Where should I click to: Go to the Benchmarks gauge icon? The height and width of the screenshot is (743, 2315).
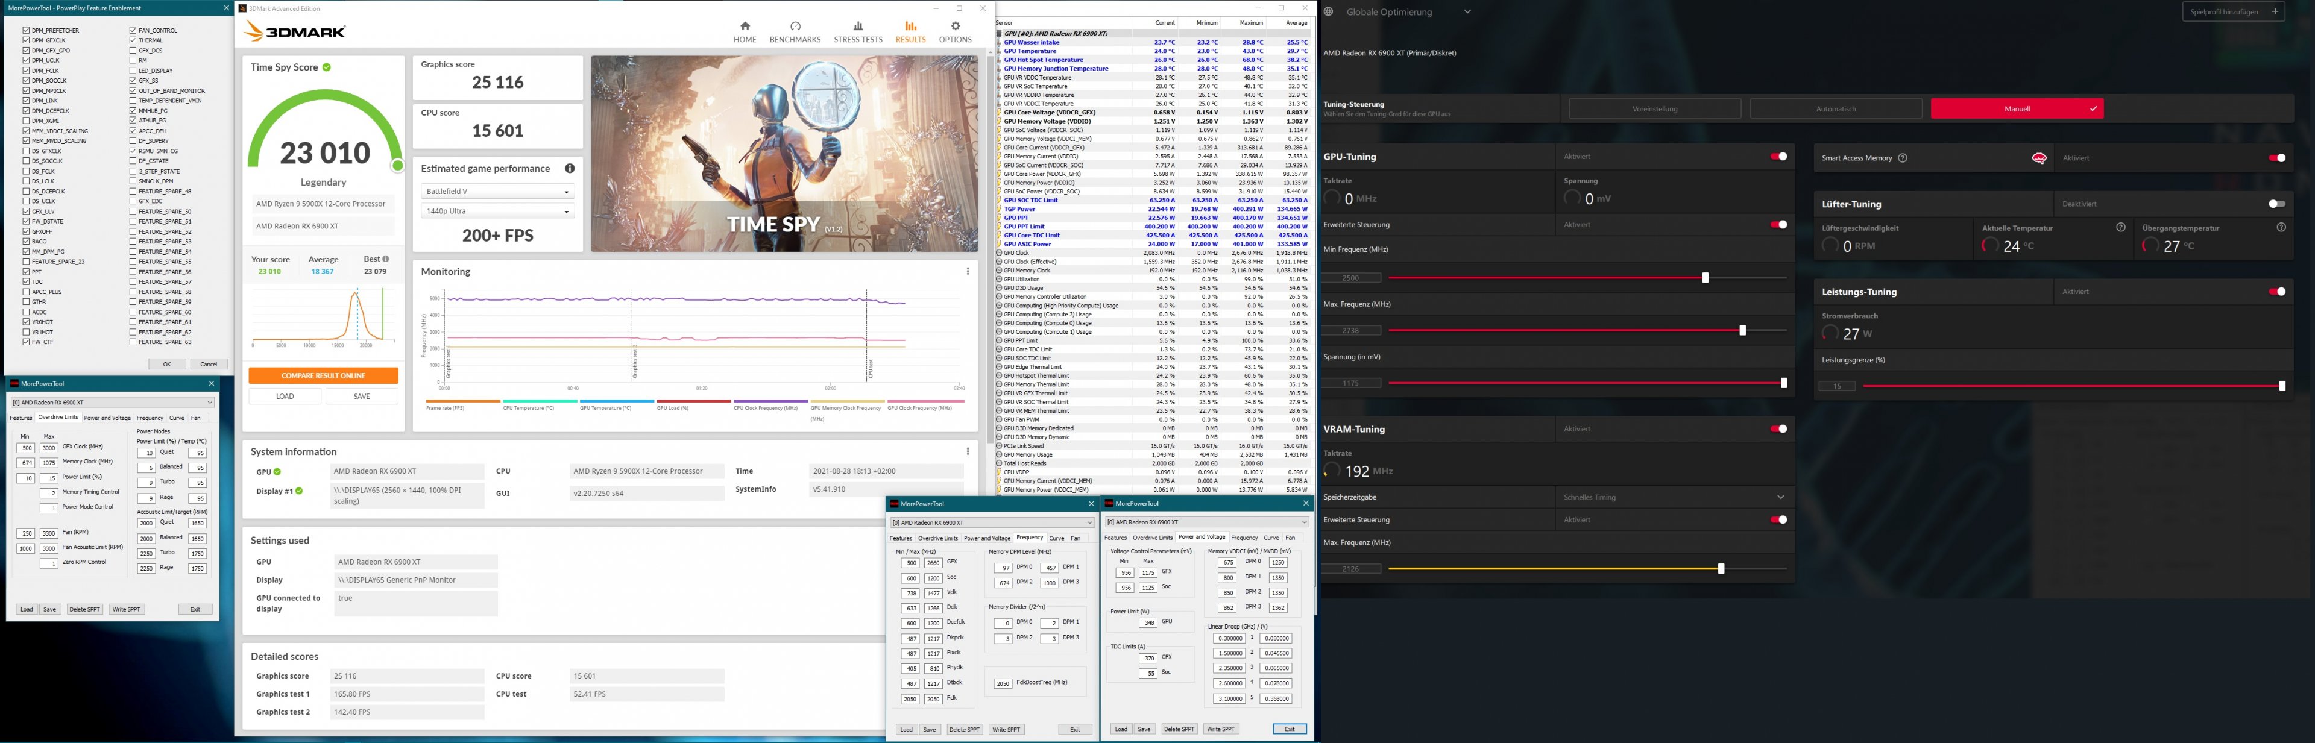795,26
